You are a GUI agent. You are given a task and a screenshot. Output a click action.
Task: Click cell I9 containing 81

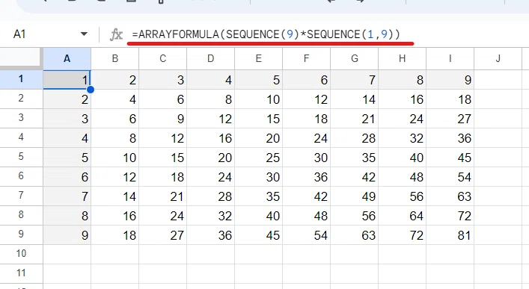click(x=450, y=234)
